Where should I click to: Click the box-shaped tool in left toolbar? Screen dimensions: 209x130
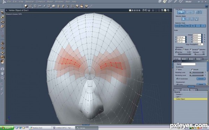(2, 62)
